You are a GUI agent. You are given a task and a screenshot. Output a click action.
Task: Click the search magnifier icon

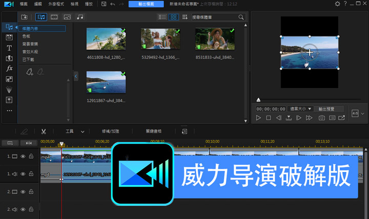(241, 17)
